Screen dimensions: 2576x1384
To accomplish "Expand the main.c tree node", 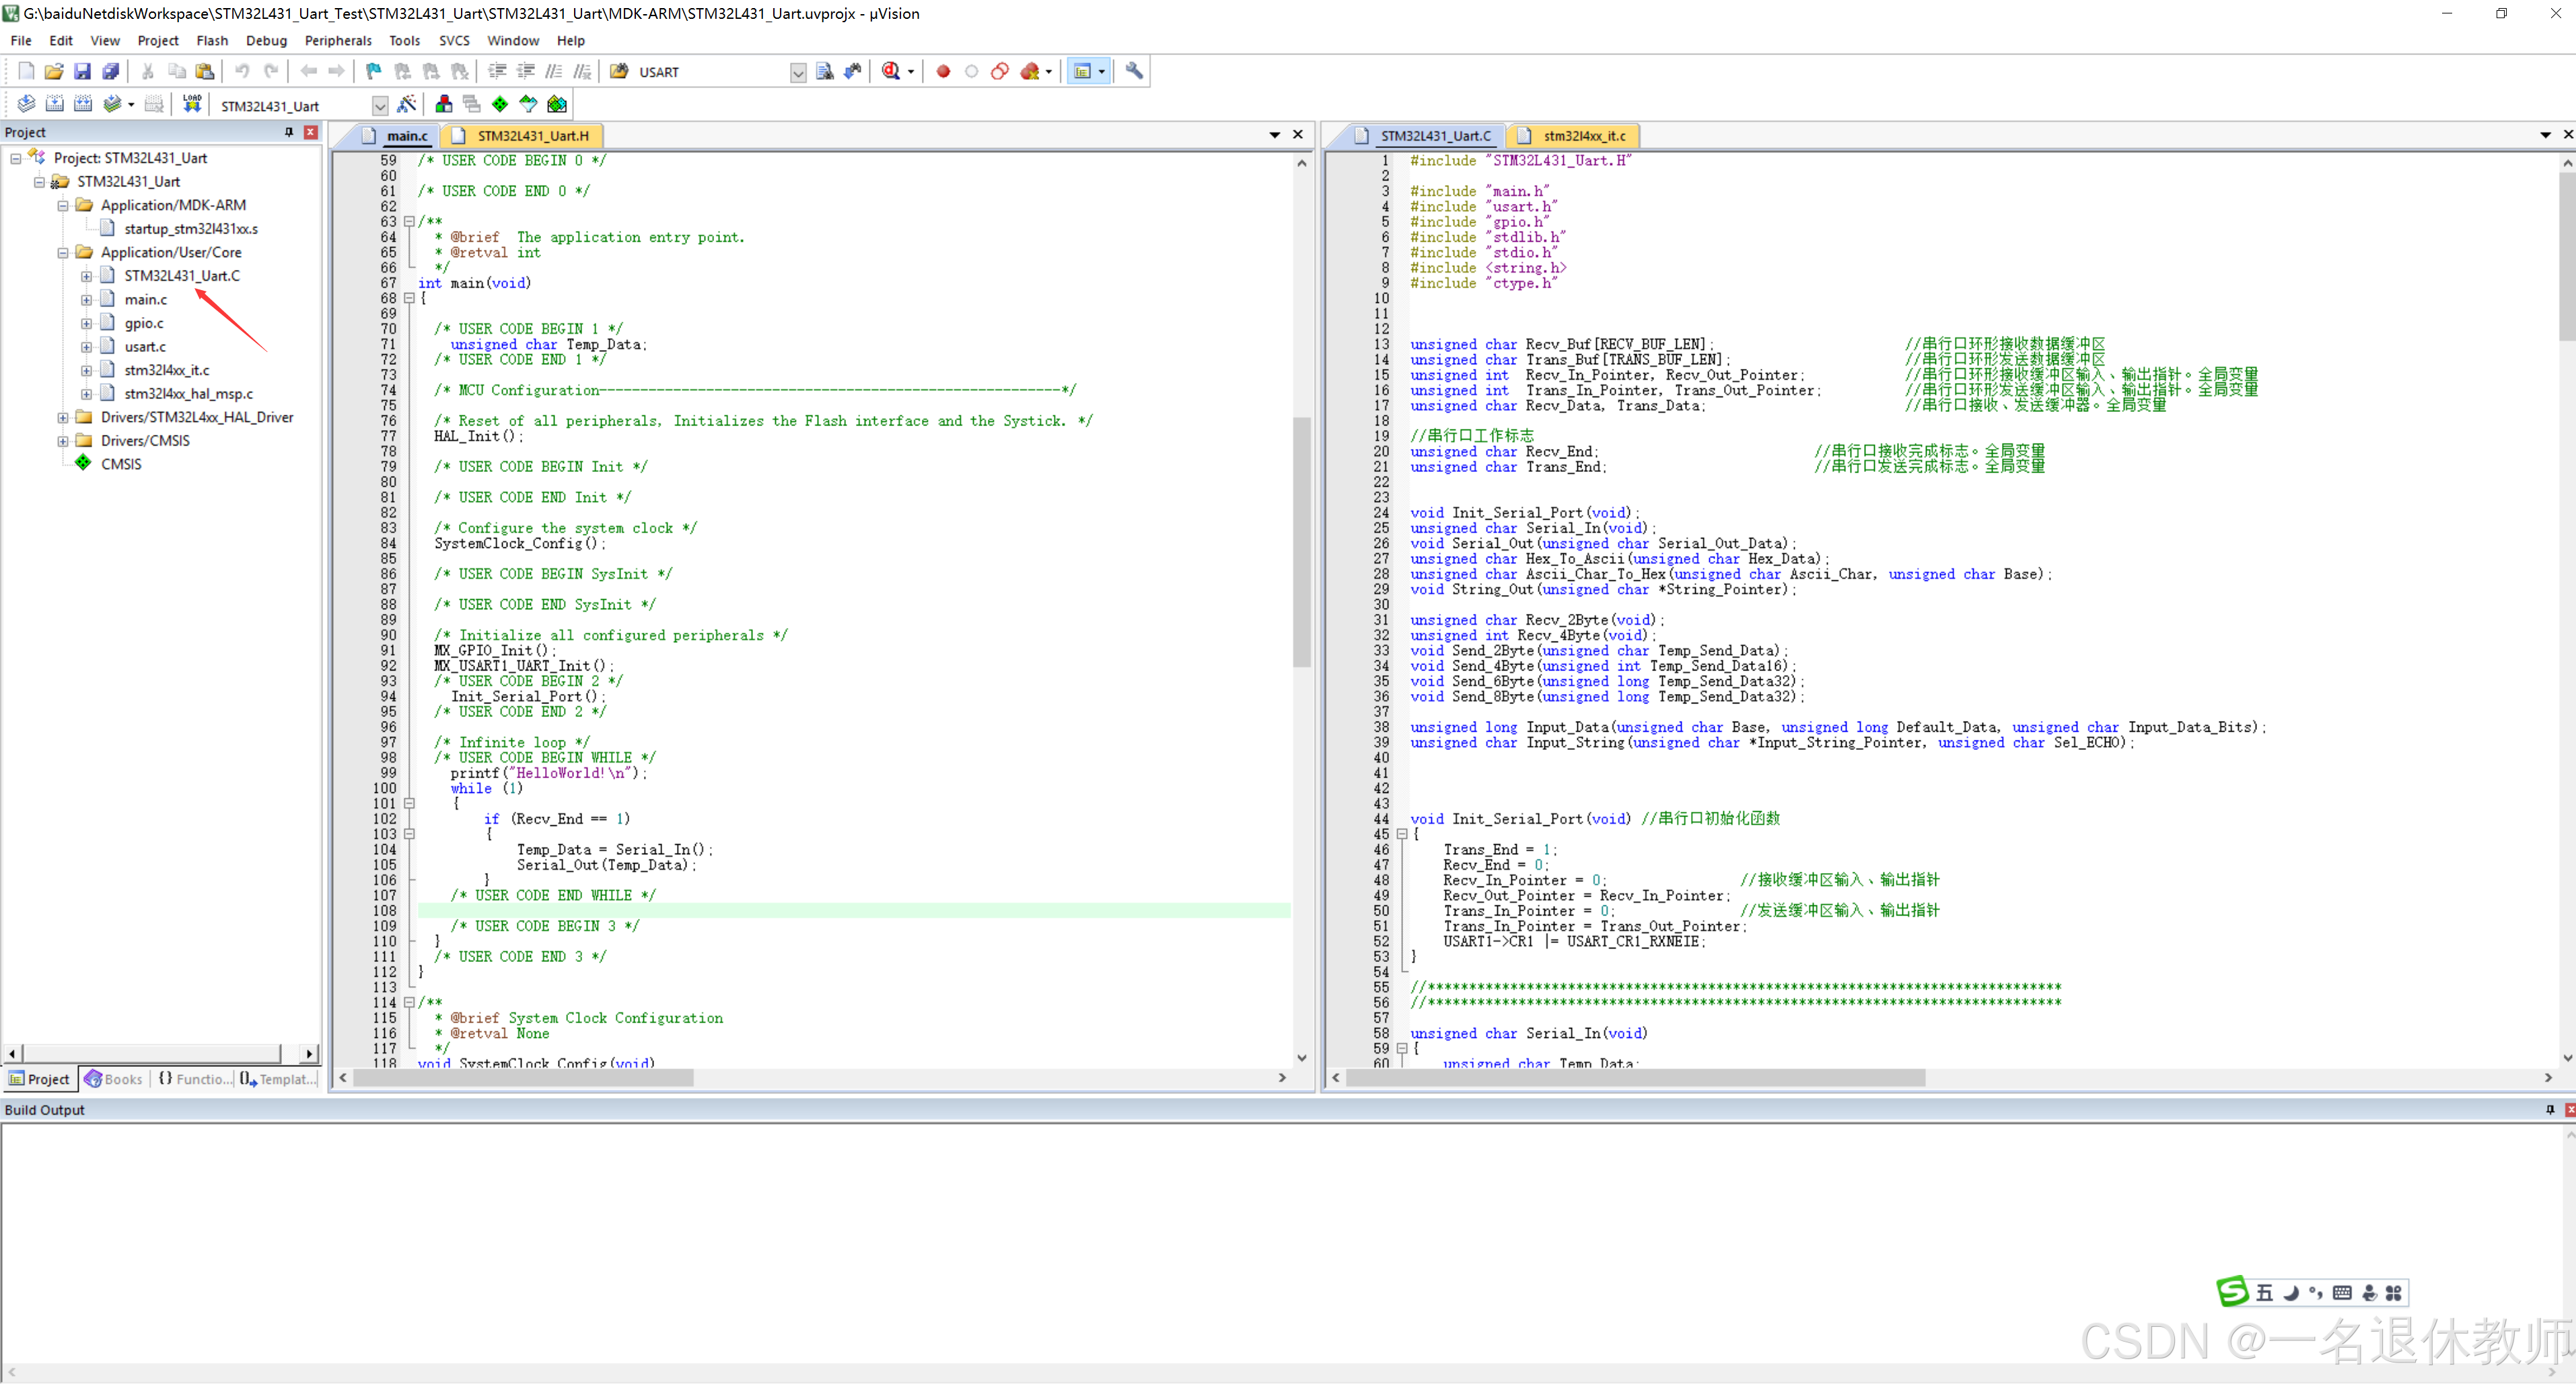I will [x=87, y=299].
